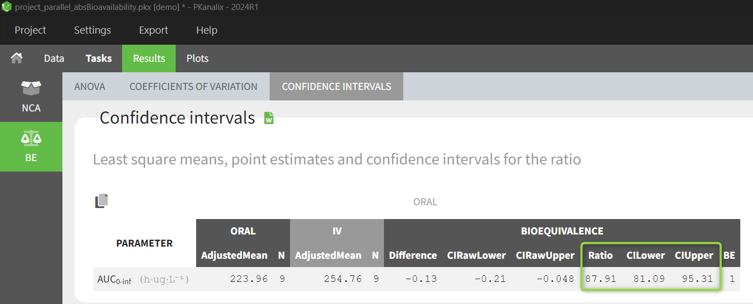Switch to the Data tab

click(54, 58)
